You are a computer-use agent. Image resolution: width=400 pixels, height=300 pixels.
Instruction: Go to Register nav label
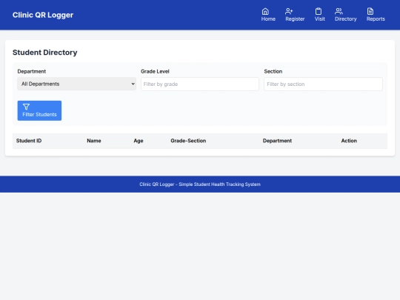point(295,19)
